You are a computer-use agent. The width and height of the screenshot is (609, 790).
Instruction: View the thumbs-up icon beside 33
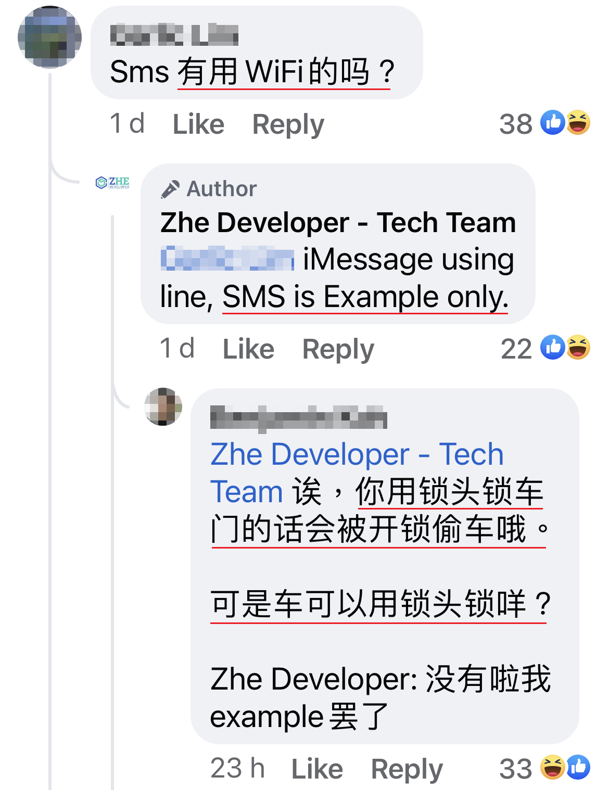[578, 767]
